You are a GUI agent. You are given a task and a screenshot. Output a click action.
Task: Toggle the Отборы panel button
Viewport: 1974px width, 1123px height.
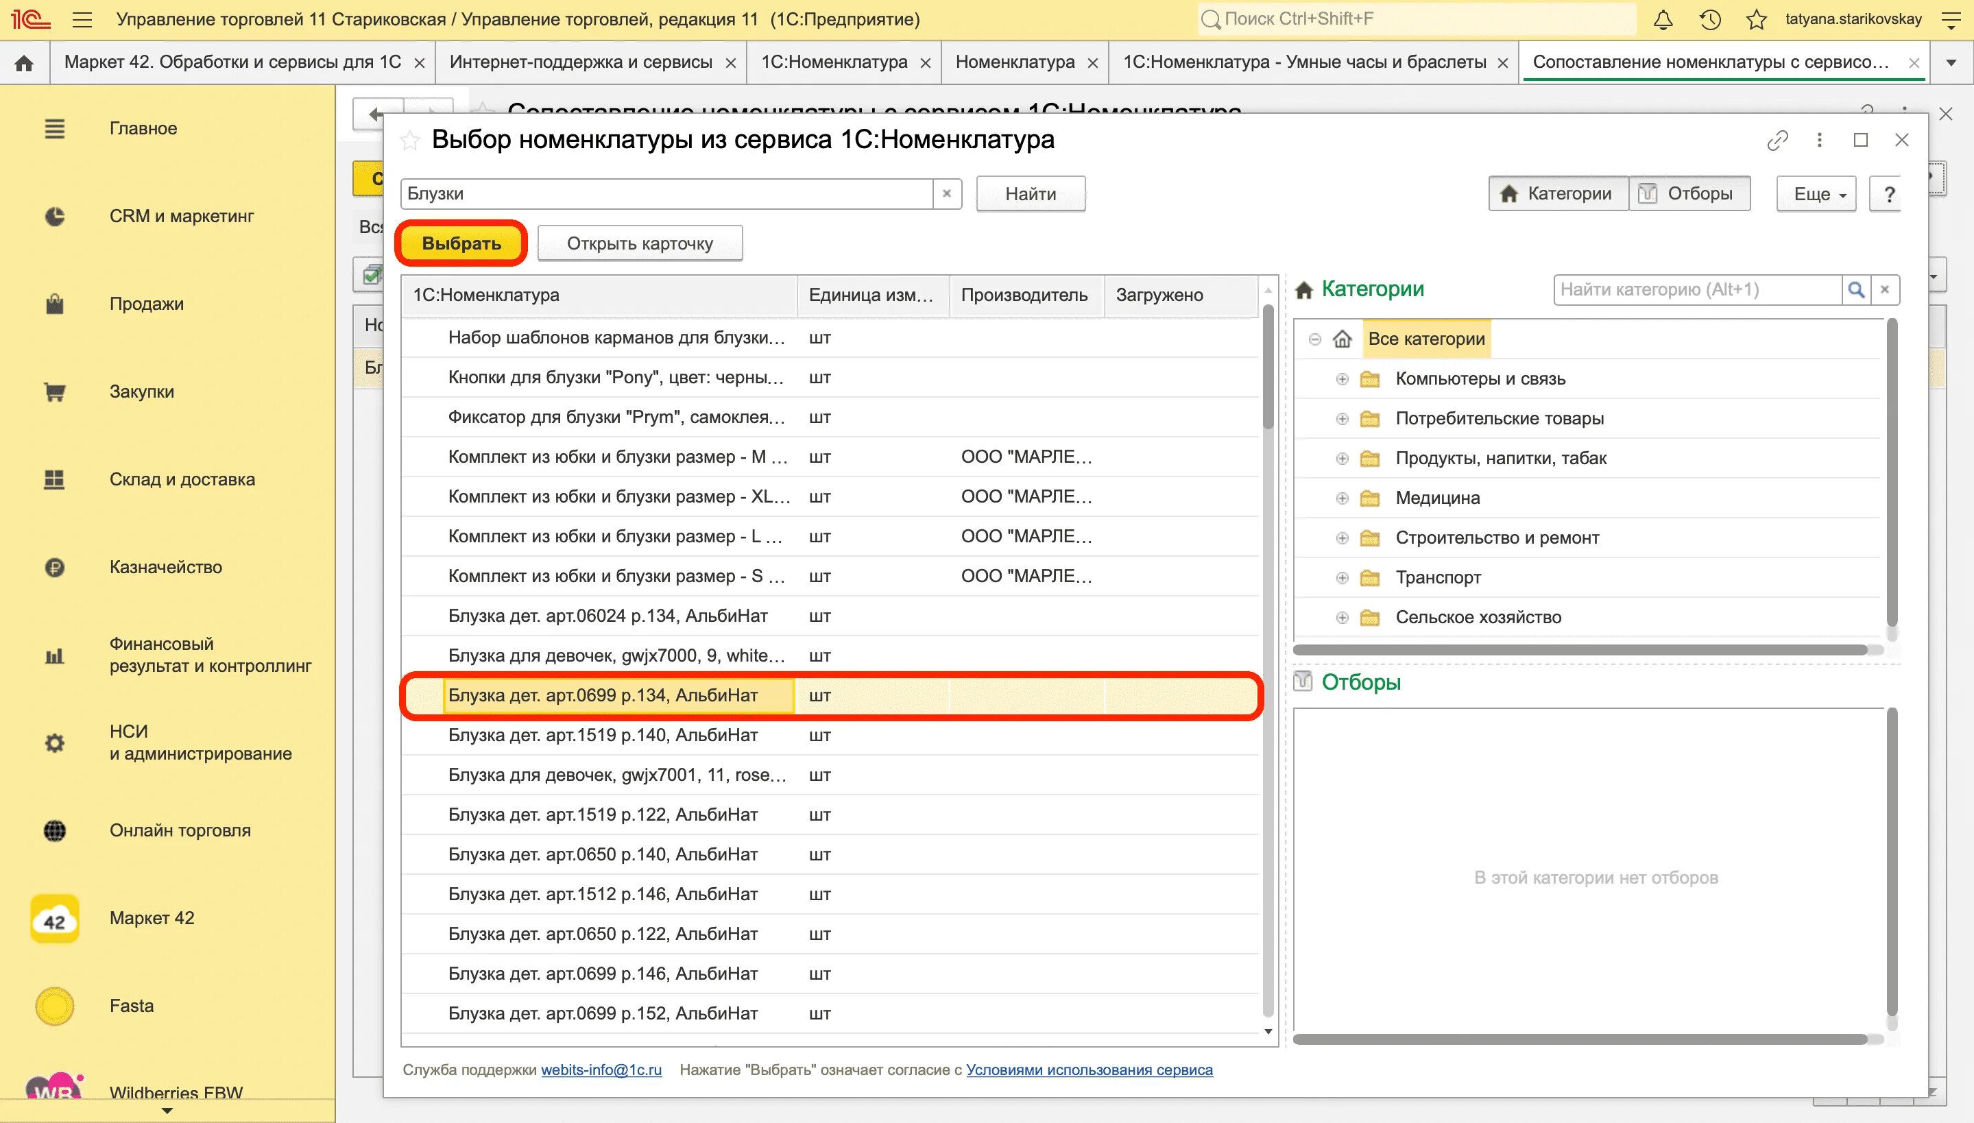pos(1689,193)
